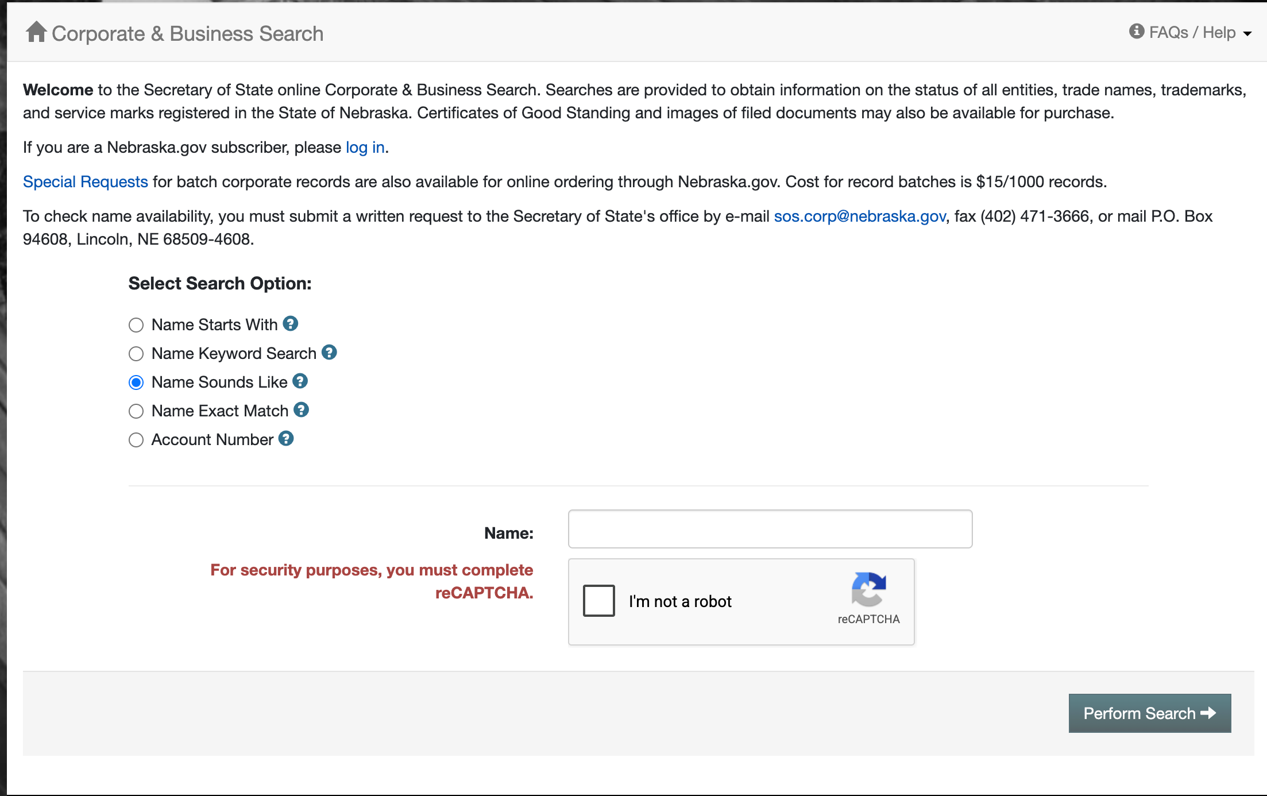This screenshot has height=796, width=1267.
Task: Click the Name: field label
Action: (509, 533)
